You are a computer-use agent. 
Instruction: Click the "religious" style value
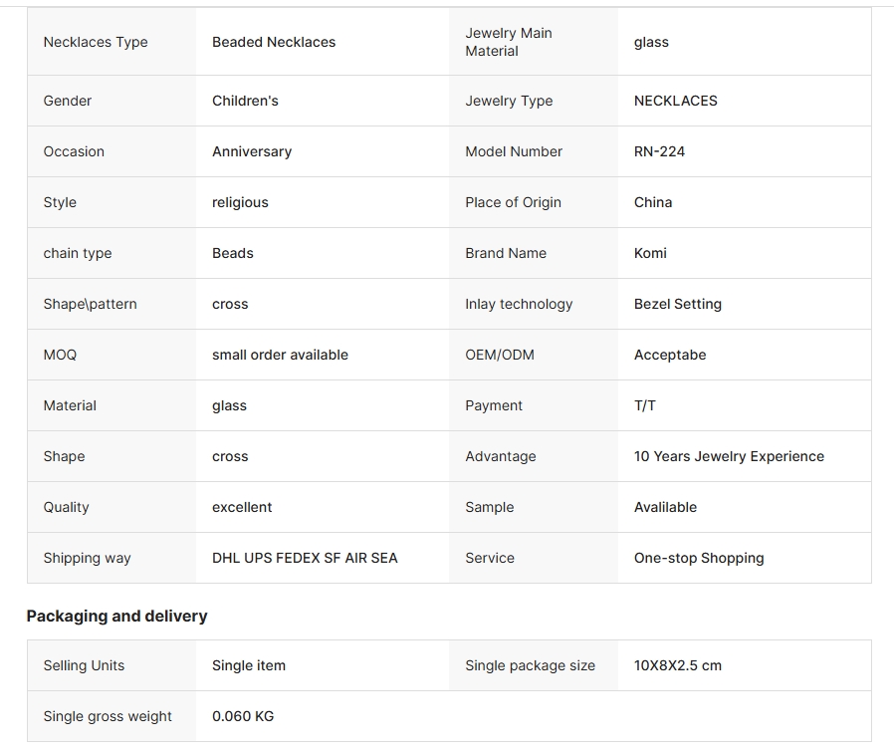pyautogui.click(x=240, y=202)
